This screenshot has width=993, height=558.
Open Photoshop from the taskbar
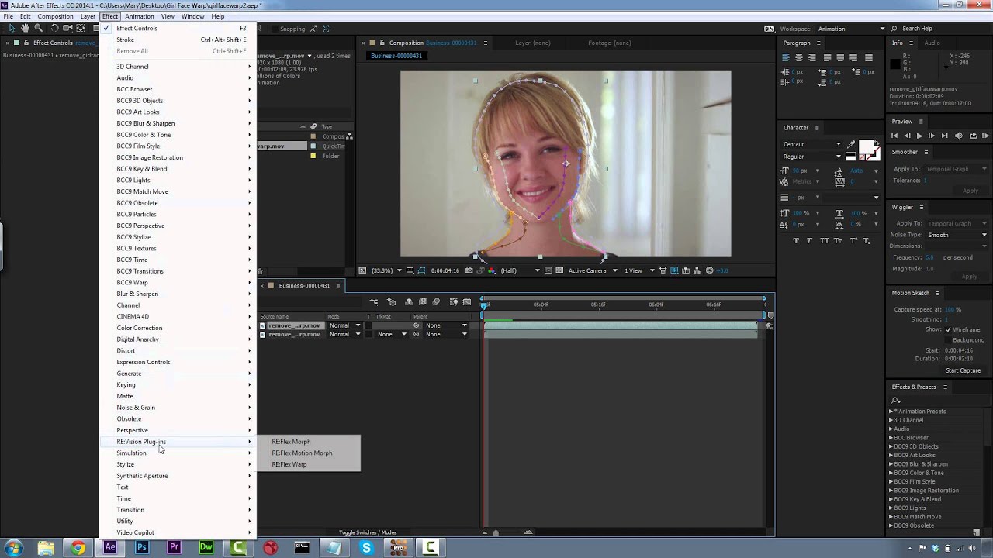pos(142,547)
